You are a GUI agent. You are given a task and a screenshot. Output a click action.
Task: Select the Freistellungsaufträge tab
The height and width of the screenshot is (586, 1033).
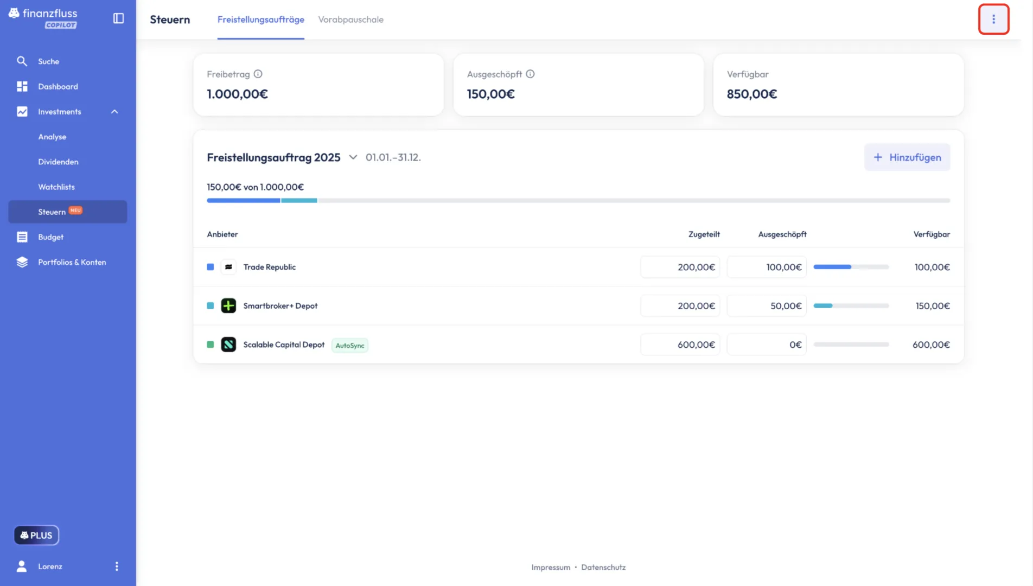coord(260,20)
